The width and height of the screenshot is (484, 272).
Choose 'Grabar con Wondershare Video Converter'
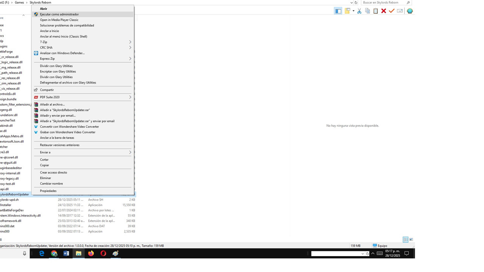[x=82, y=132]
